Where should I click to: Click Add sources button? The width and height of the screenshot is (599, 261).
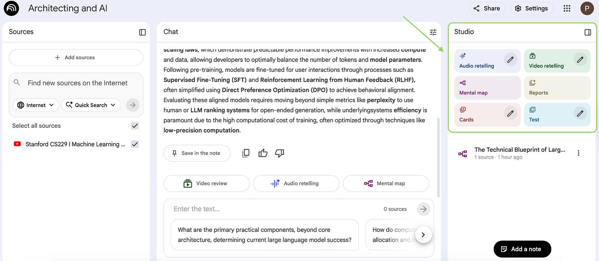click(76, 57)
